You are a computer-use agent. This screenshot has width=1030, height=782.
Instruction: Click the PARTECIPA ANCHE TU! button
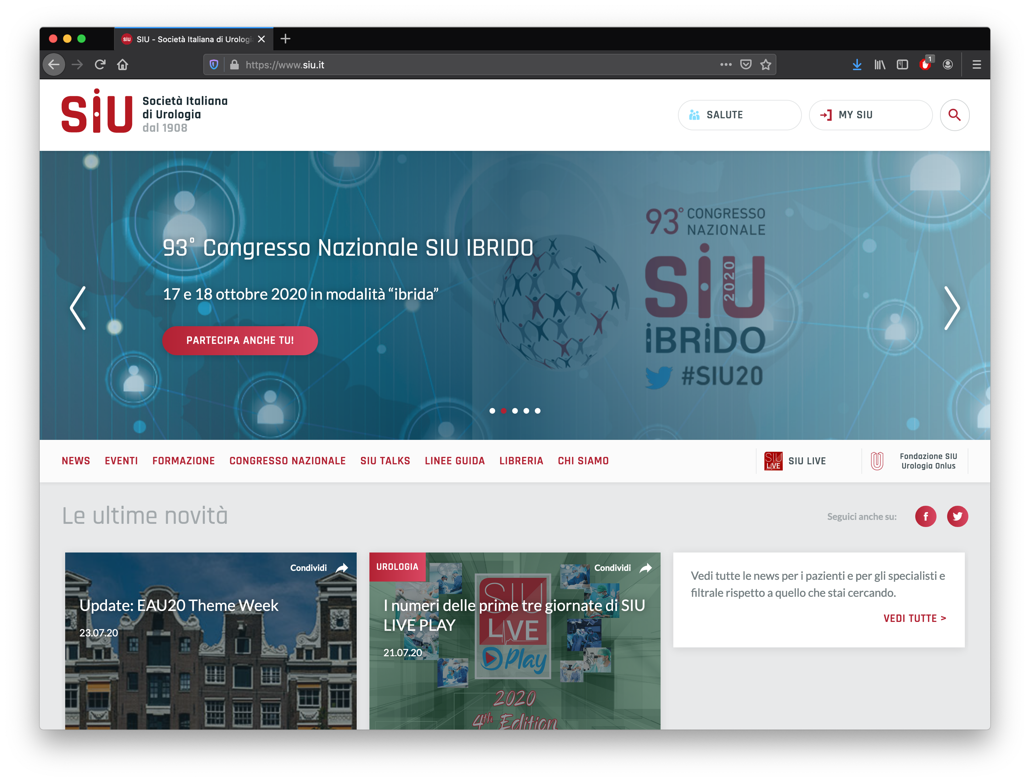tap(240, 341)
